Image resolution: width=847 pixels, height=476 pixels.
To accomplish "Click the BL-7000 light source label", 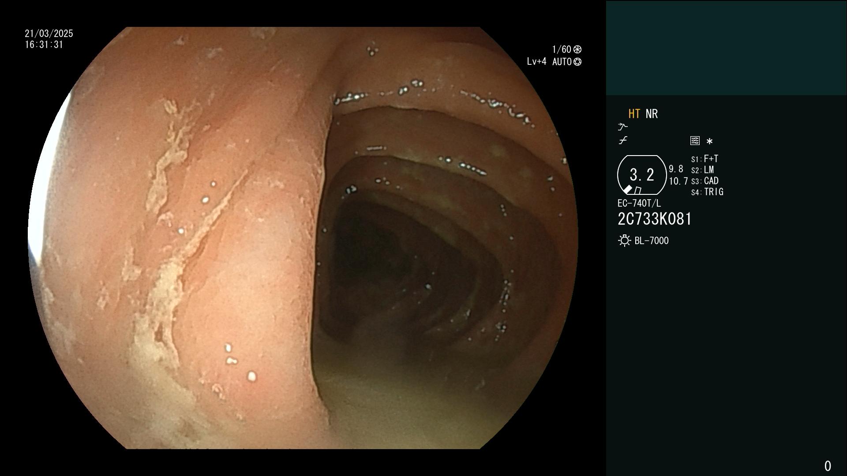I will pos(652,241).
